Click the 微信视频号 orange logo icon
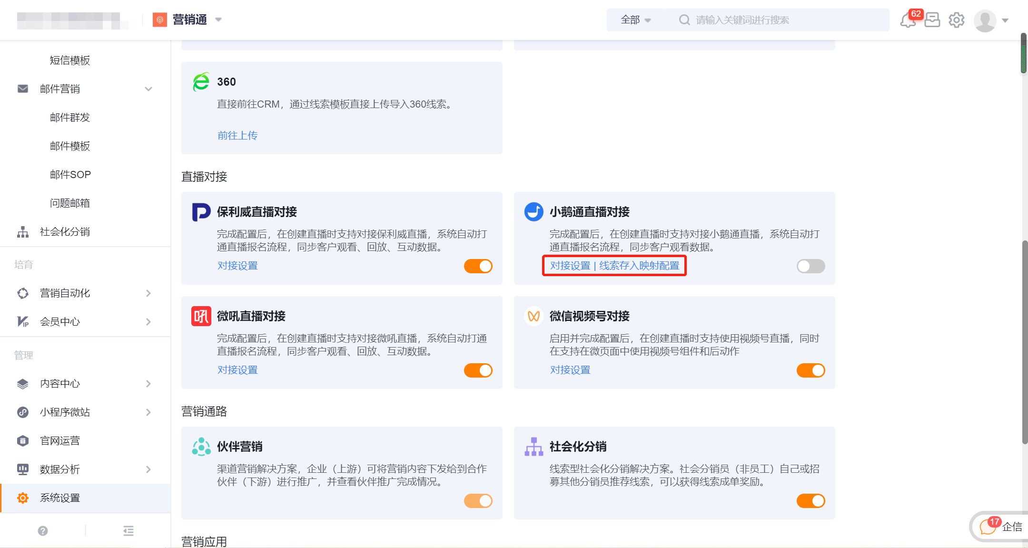 point(534,316)
